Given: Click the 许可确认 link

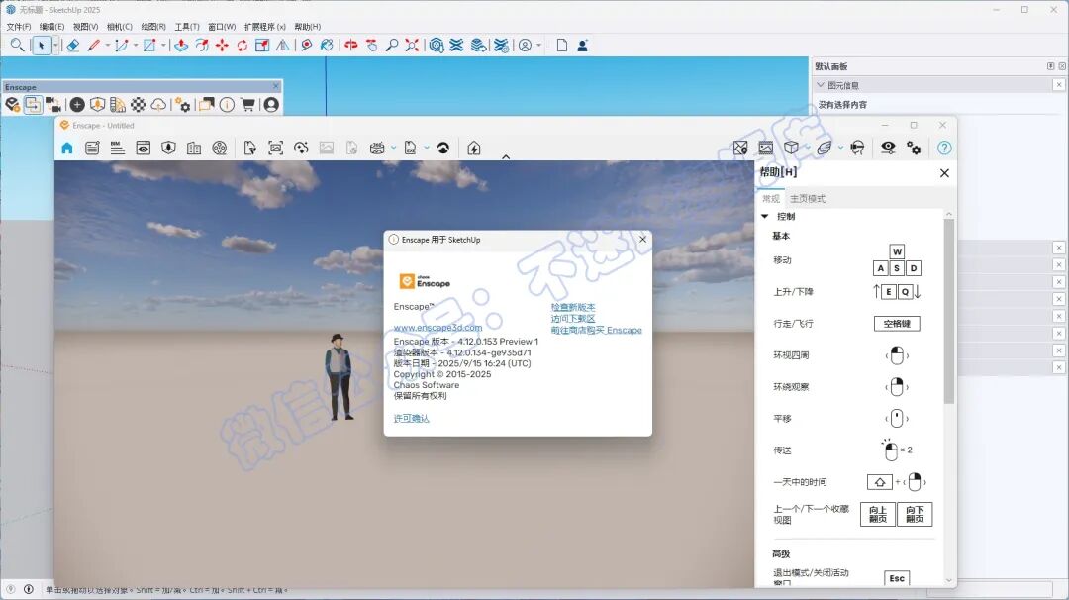Looking at the screenshot, I should pyautogui.click(x=411, y=418).
